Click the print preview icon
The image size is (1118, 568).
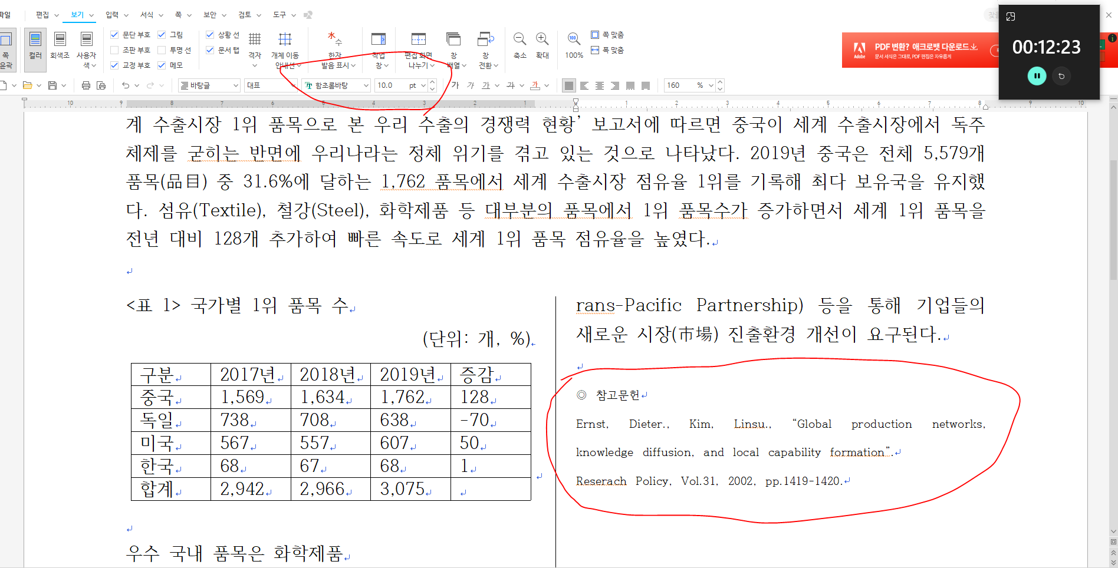pos(101,85)
